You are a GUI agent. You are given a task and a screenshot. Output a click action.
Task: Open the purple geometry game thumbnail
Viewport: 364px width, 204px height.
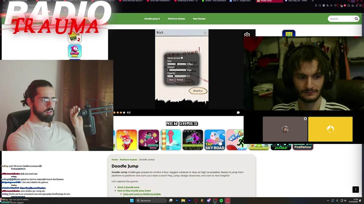point(193,140)
